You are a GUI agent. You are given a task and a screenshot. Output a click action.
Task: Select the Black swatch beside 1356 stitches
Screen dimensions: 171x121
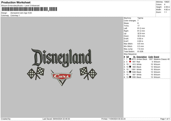(130, 77)
